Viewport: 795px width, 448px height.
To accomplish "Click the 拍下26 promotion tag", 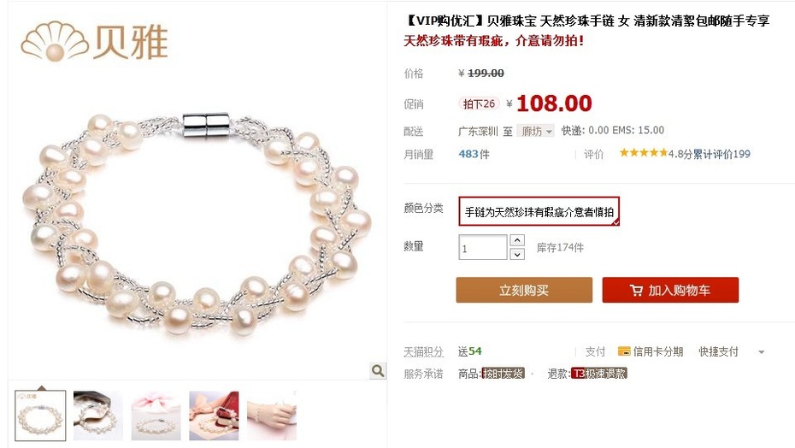I will [x=479, y=103].
